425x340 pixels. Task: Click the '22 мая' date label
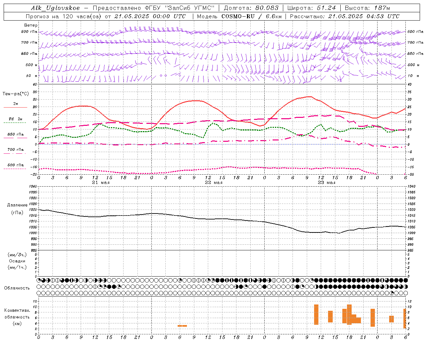tap(213, 183)
